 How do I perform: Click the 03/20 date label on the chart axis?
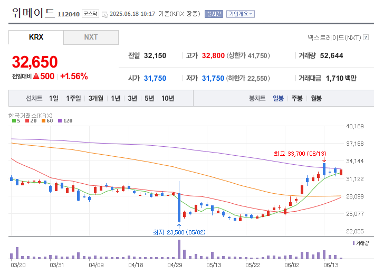18,265
